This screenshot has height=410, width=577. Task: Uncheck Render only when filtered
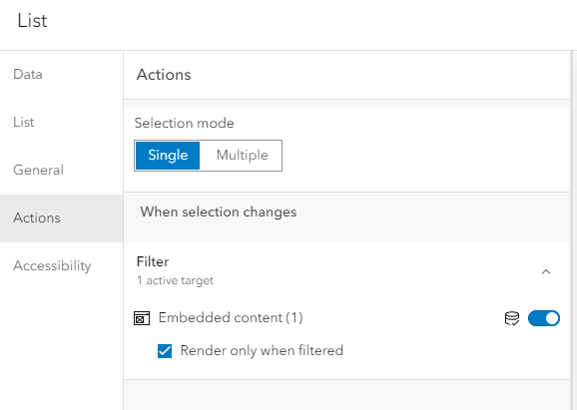coord(165,351)
